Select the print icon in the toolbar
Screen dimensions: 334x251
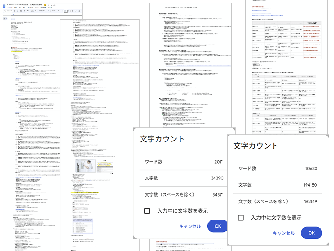pyautogui.click(x=21, y=10)
